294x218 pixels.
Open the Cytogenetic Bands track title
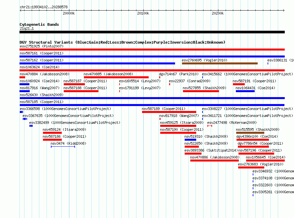pos(39,24)
